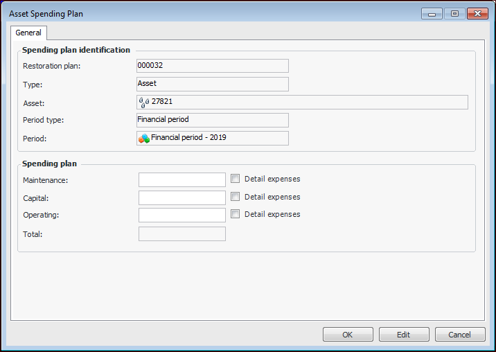Click the Restoration plan field 000032

(212, 66)
